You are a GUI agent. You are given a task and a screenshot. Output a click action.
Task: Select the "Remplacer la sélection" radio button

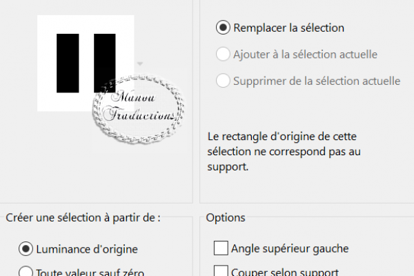(x=223, y=28)
